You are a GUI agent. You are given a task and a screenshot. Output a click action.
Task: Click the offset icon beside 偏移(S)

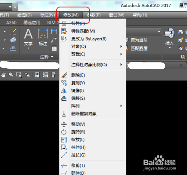[x=64, y=98]
